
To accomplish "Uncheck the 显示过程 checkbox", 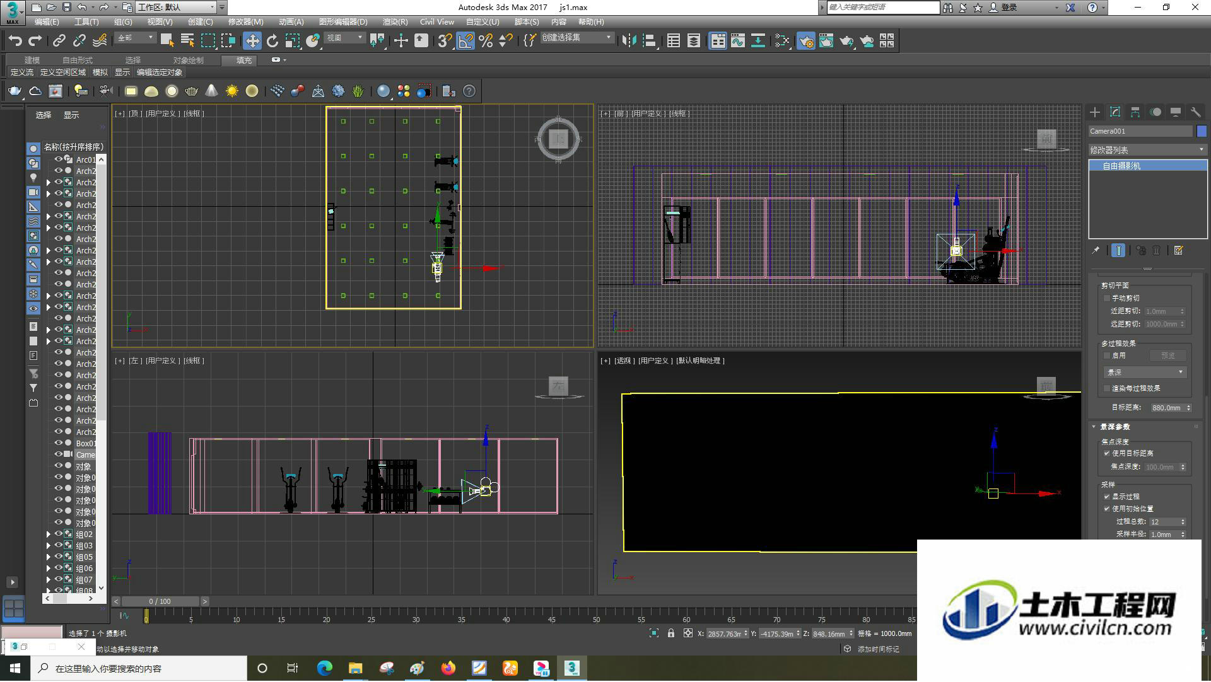I will point(1107,497).
